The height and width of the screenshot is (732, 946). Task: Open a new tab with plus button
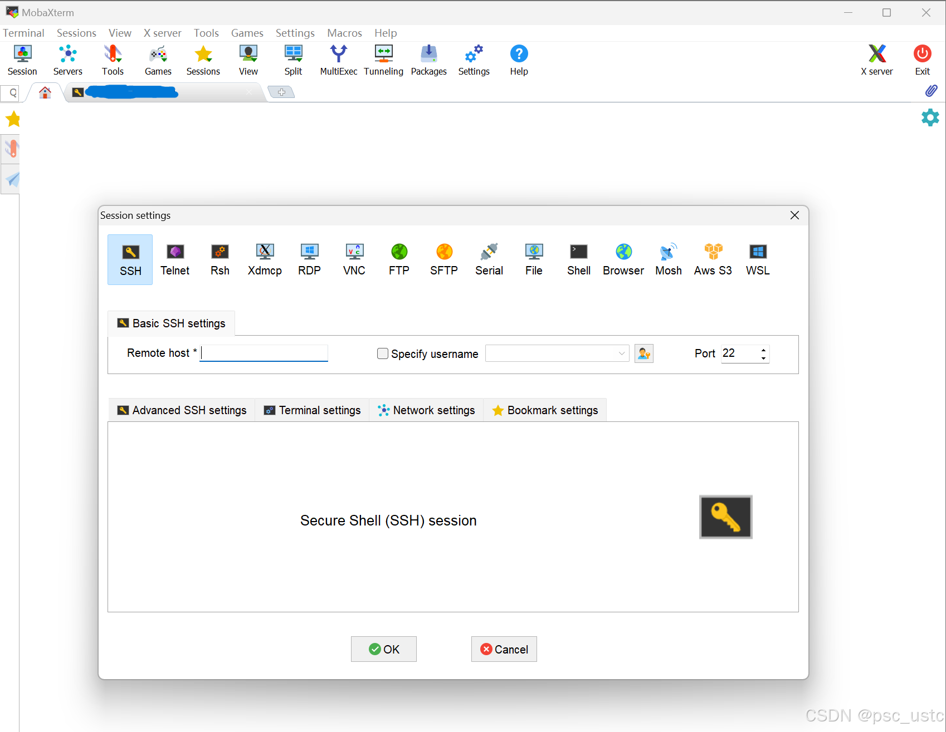(x=281, y=92)
